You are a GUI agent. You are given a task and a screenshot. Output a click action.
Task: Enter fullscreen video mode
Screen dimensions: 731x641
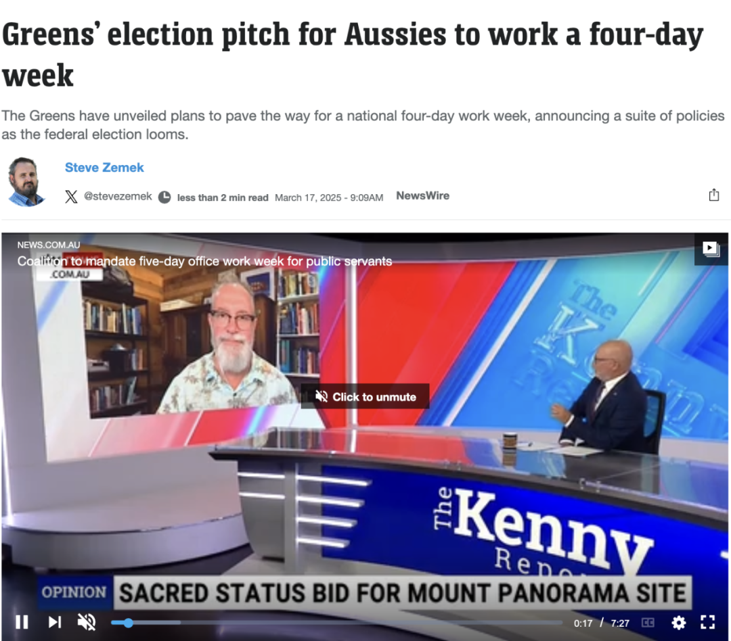(x=708, y=622)
